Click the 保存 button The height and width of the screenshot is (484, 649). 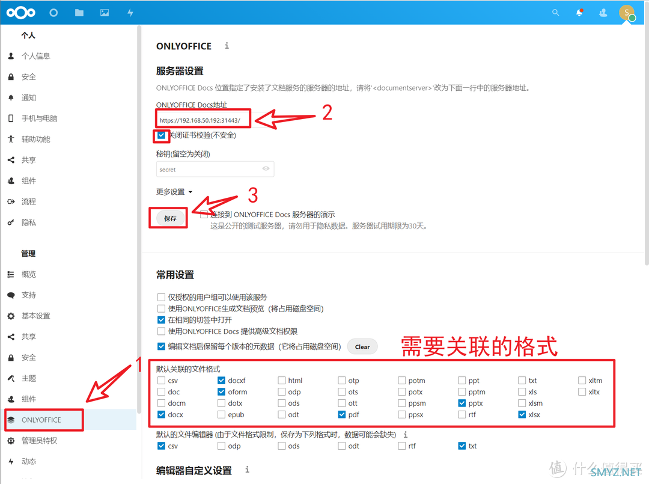coord(170,218)
